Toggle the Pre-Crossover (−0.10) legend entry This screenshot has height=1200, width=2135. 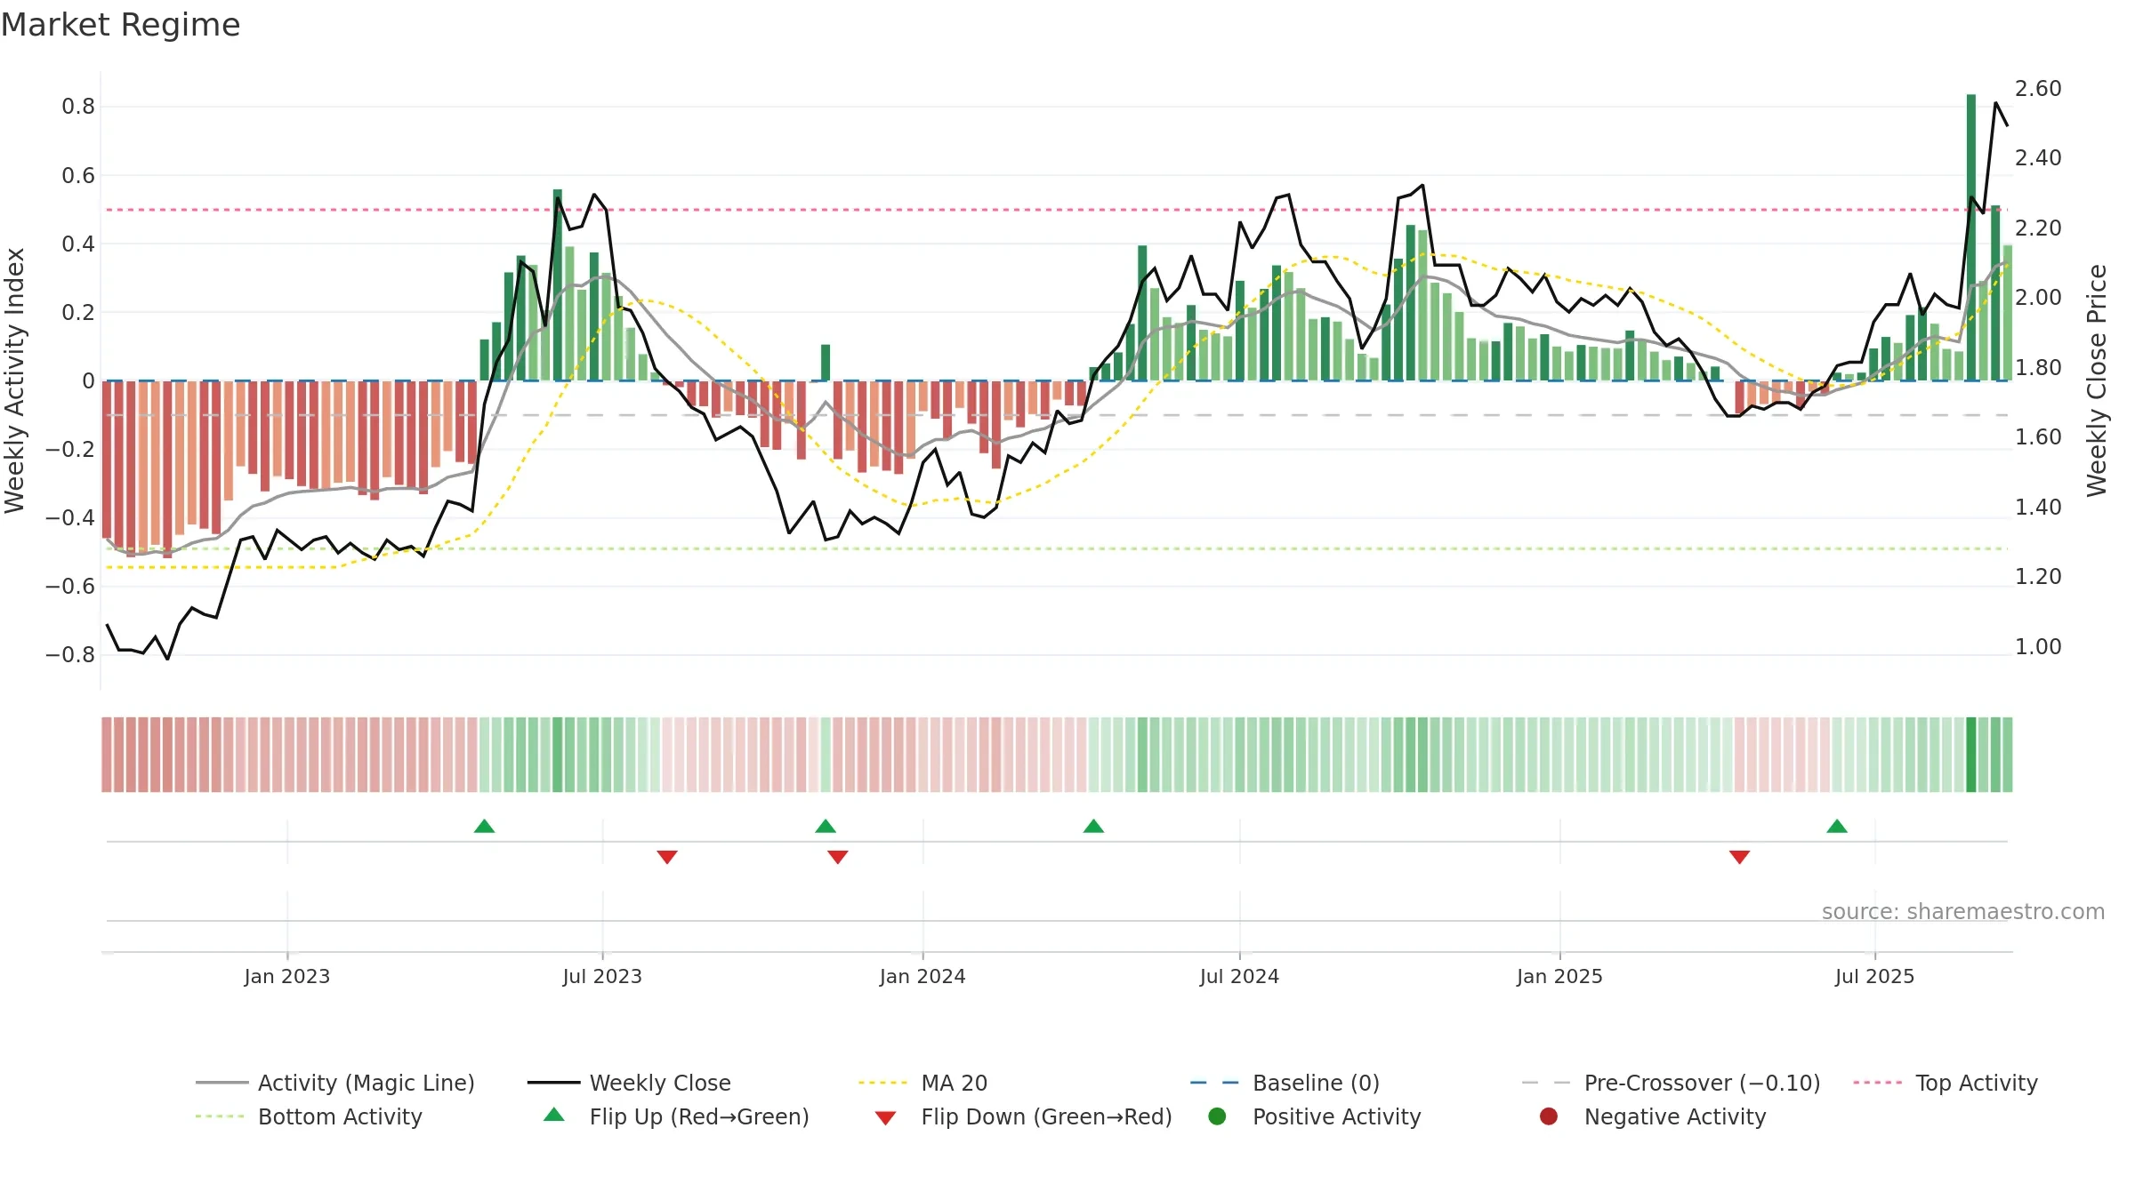(x=1671, y=1083)
